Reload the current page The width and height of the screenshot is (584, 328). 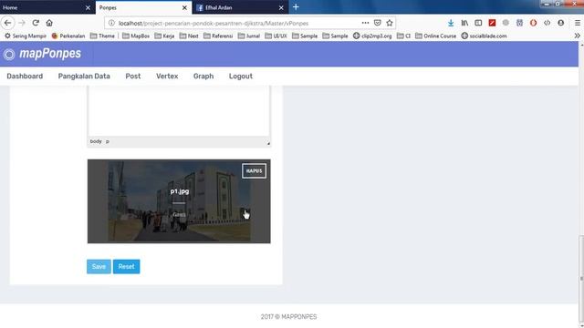36,23
